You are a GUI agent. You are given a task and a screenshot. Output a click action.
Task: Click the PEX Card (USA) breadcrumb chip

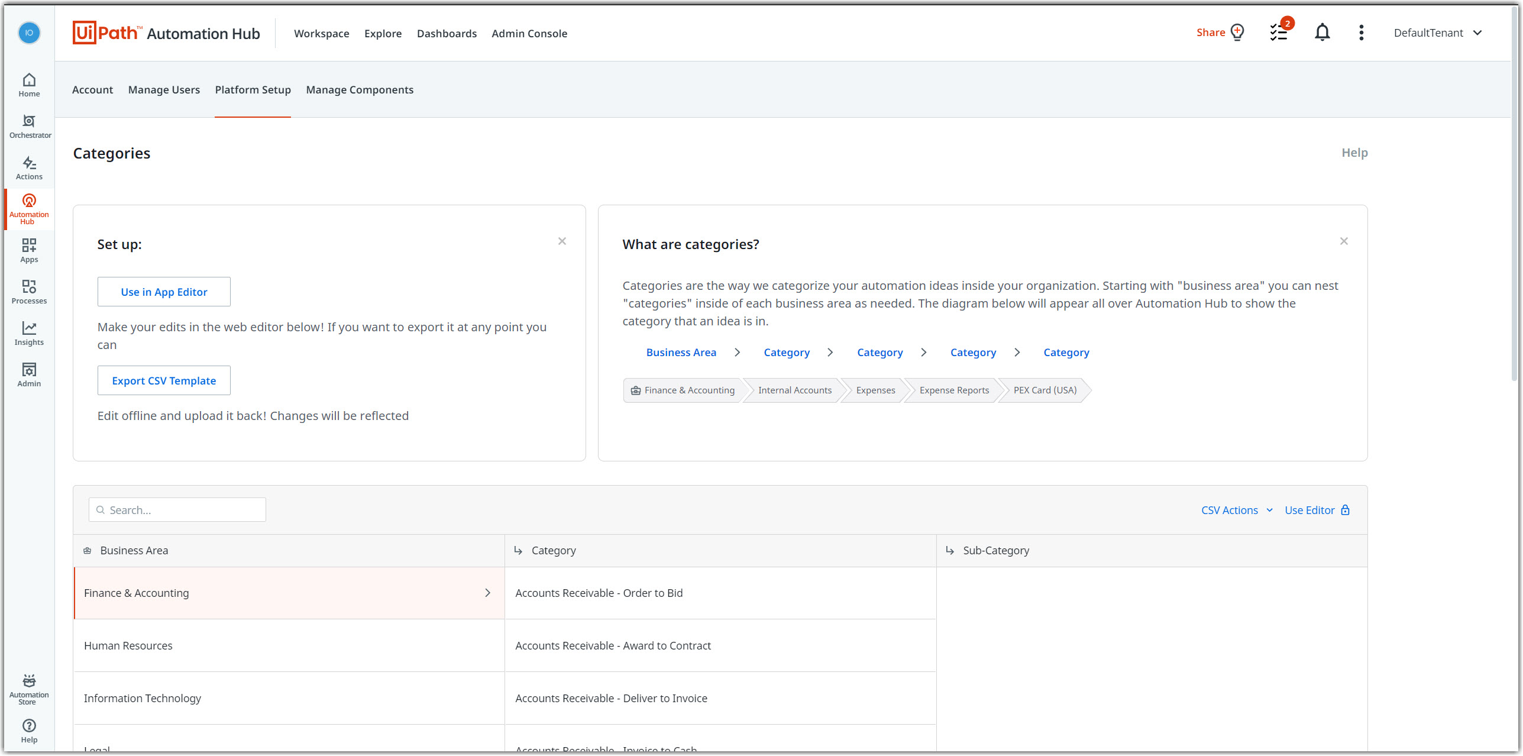pos(1045,390)
